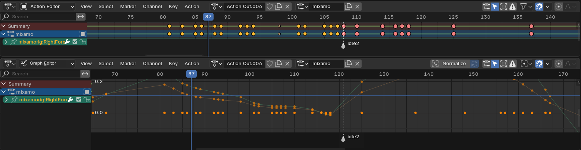The image size is (581, 150).
Task: Toggle lock on mixamorig:RightFore in Action Editor
Action: [83, 42]
